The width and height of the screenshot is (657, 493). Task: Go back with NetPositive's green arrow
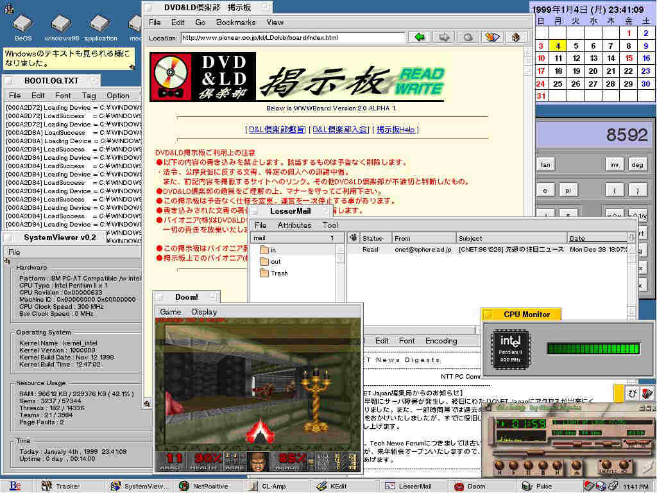click(x=420, y=37)
